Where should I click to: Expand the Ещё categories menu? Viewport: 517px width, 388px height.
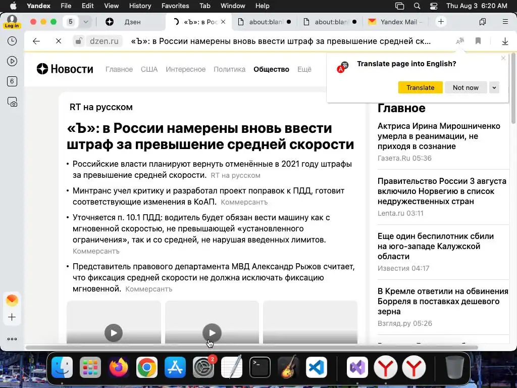304,69
